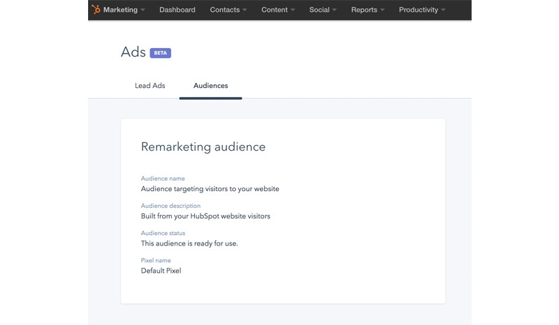
Task: Click the Audience name label
Action: coord(163,179)
